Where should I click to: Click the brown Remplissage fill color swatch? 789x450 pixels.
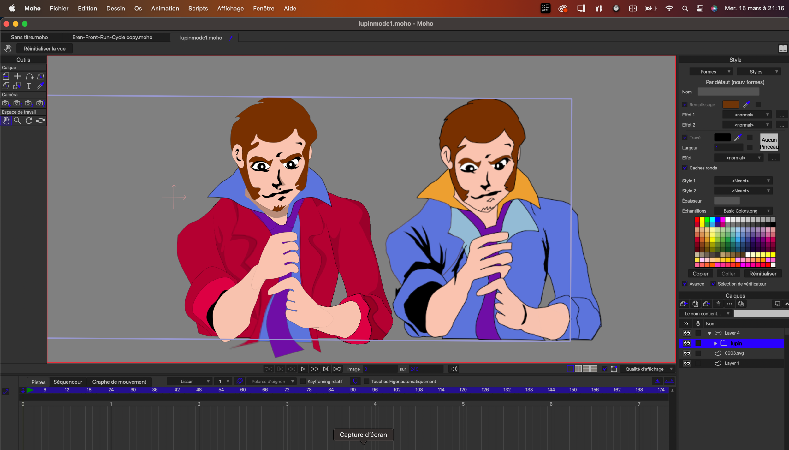point(731,105)
